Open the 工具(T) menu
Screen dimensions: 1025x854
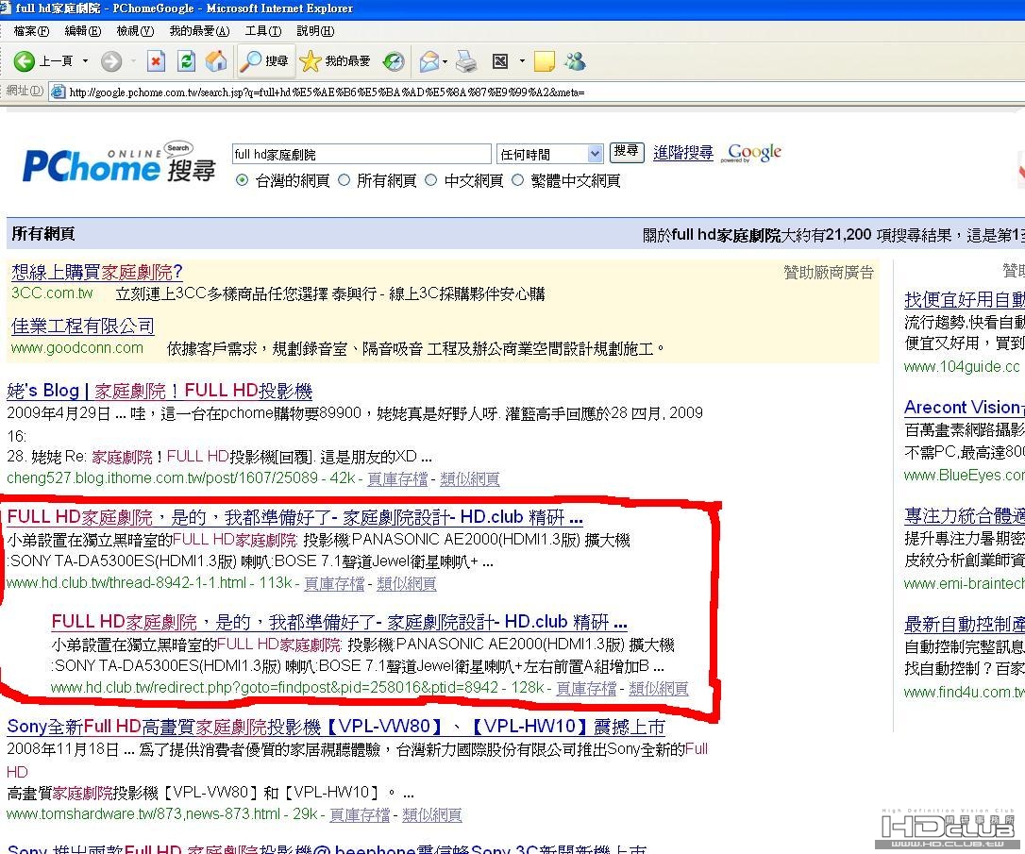coord(262,31)
